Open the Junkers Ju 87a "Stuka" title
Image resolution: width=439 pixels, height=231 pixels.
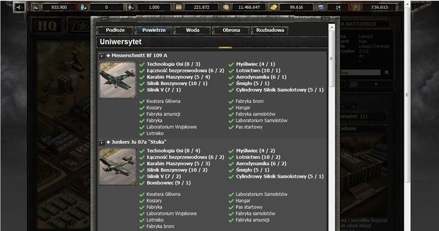pyautogui.click(x=139, y=142)
